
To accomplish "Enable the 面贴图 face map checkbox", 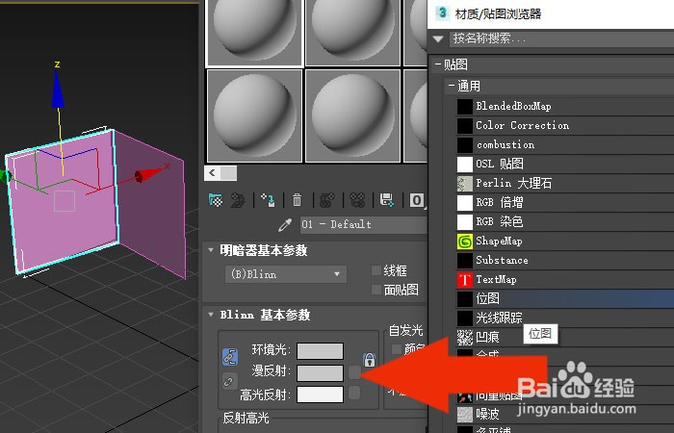I will pos(376,290).
